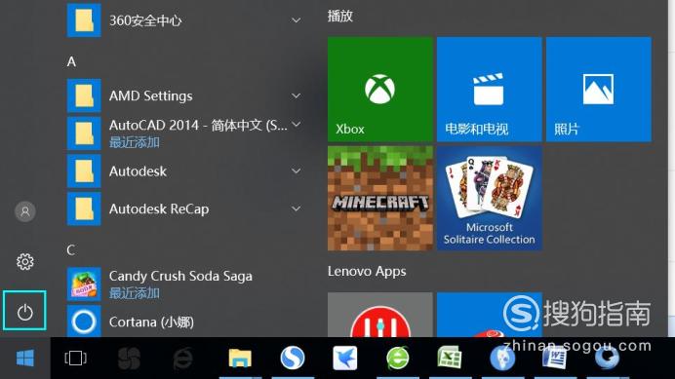Expand the 360安全中心 folder chevron
Screen dimensions: 675x379
click(296, 20)
